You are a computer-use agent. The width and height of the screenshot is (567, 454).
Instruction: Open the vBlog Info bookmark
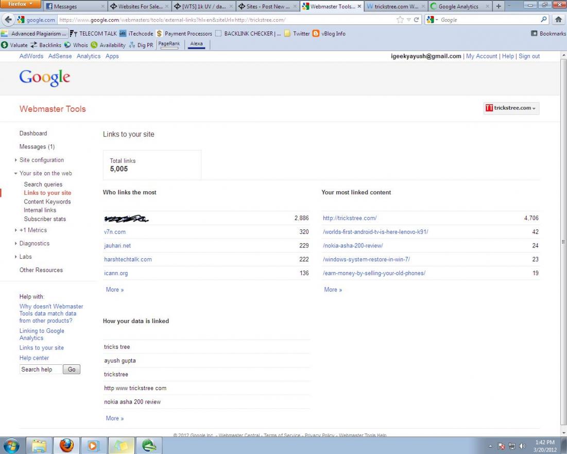pos(329,33)
